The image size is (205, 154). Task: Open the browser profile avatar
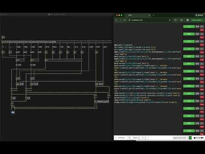tap(187, 20)
